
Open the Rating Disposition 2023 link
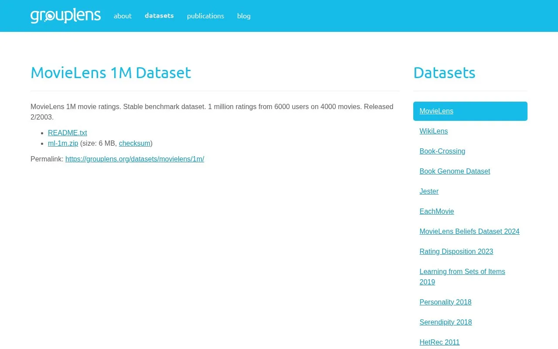pyautogui.click(x=456, y=252)
